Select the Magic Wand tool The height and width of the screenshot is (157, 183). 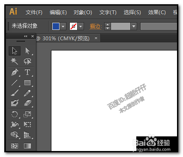(x=15, y=61)
